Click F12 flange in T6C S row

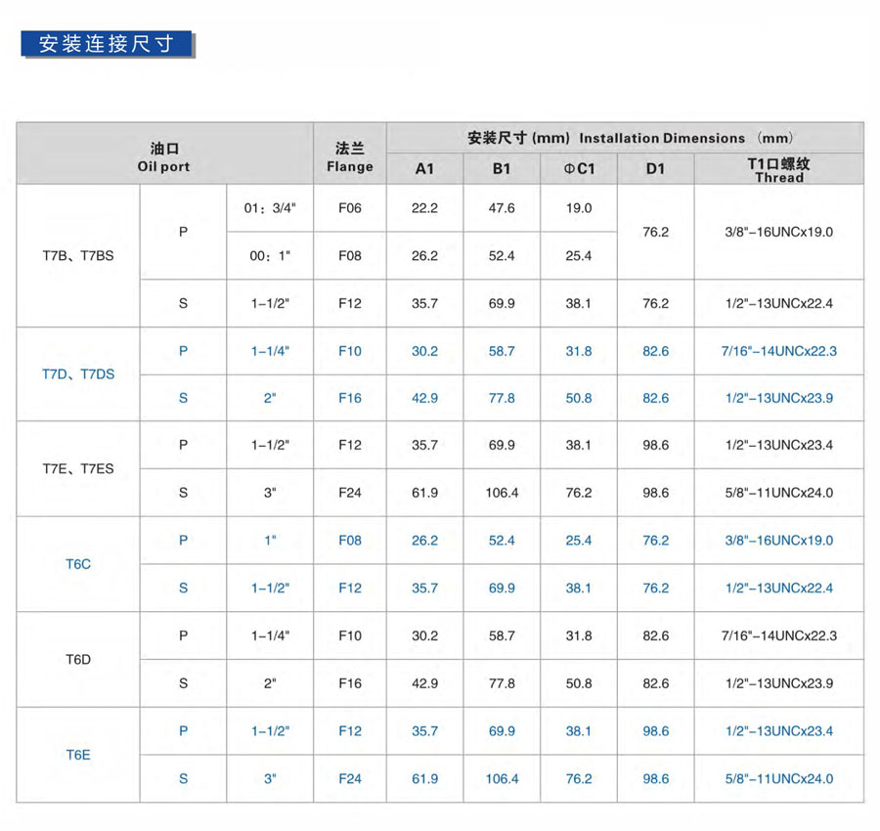point(350,588)
